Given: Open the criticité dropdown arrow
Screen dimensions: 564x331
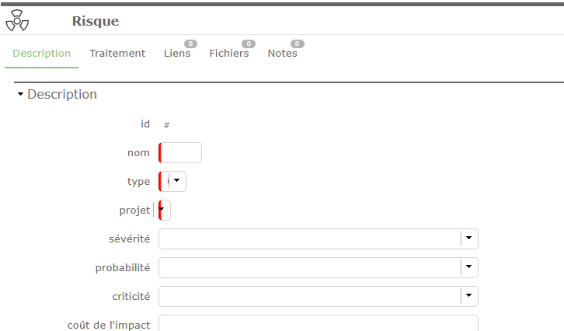Looking at the screenshot, I should [468, 296].
